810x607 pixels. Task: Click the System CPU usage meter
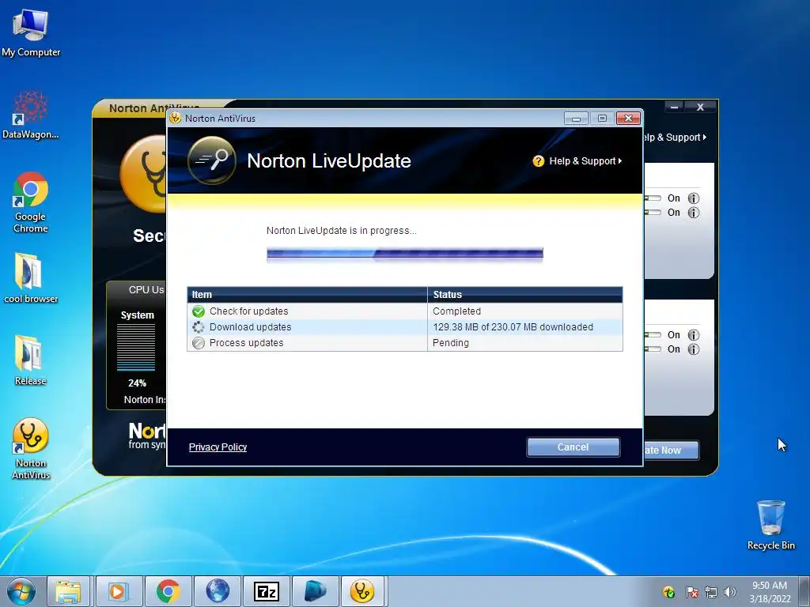tap(136, 347)
